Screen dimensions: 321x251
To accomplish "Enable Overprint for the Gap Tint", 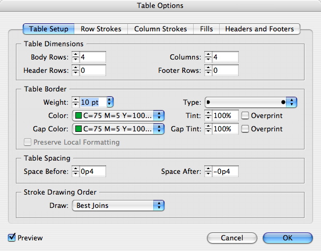I will click(245, 129).
